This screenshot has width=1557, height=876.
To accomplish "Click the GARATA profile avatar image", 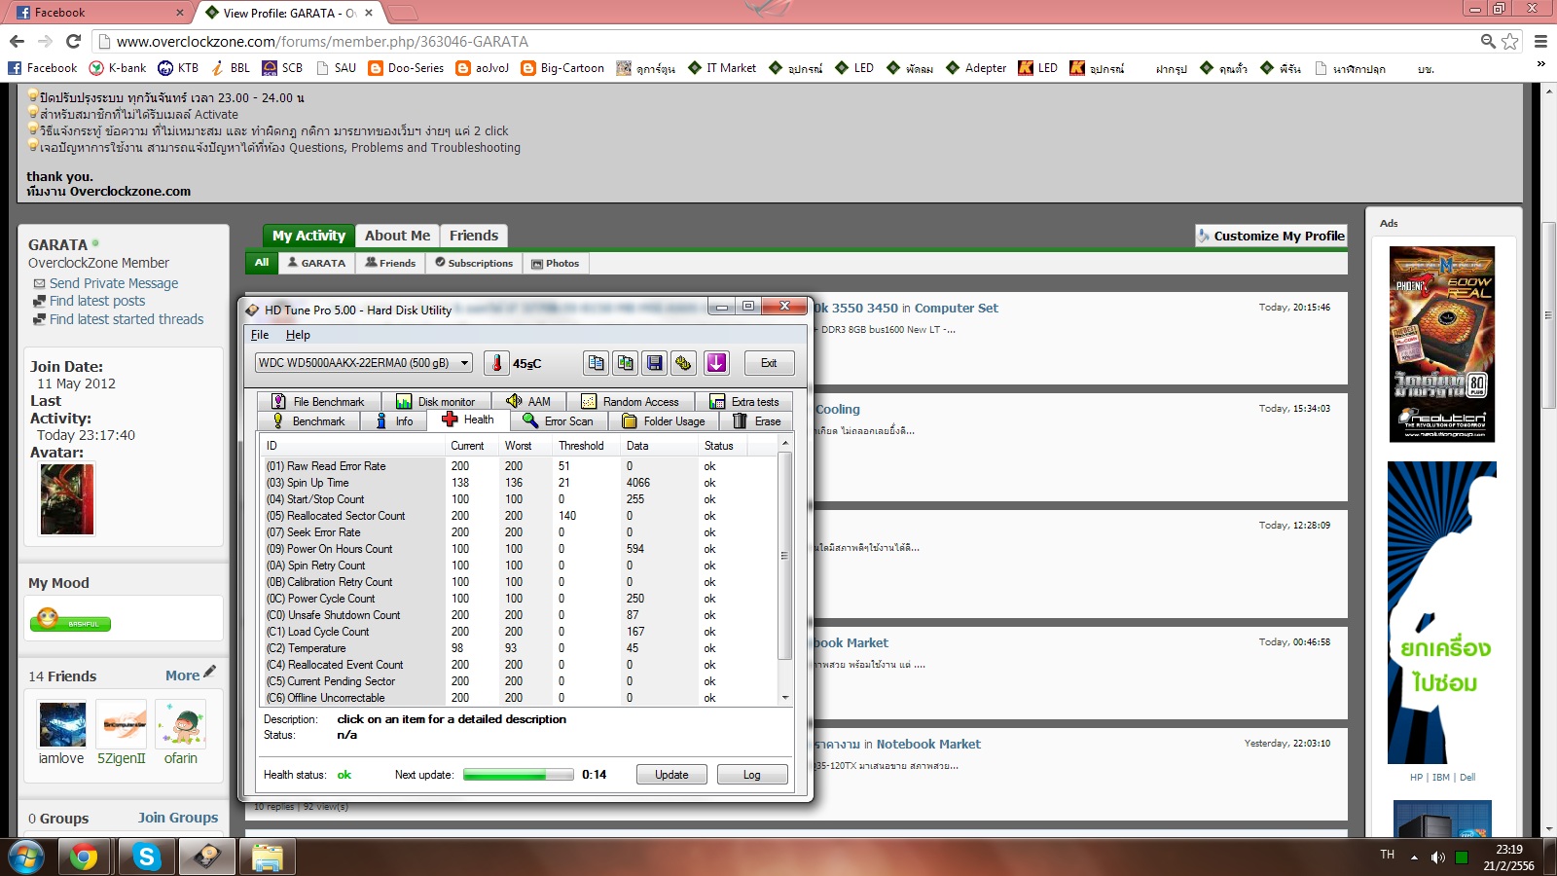I will pyautogui.click(x=67, y=499).
